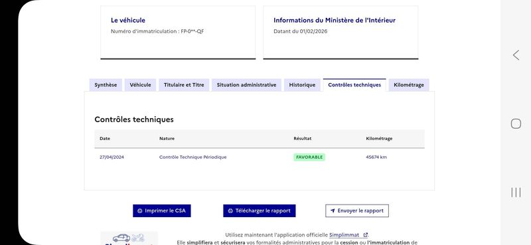Click the Télécharger le rapport button
Screen dimensions: 531x245
tap(260, 210)
